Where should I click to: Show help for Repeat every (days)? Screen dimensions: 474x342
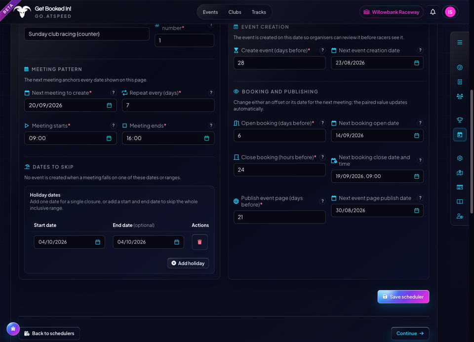click(211, 93)
